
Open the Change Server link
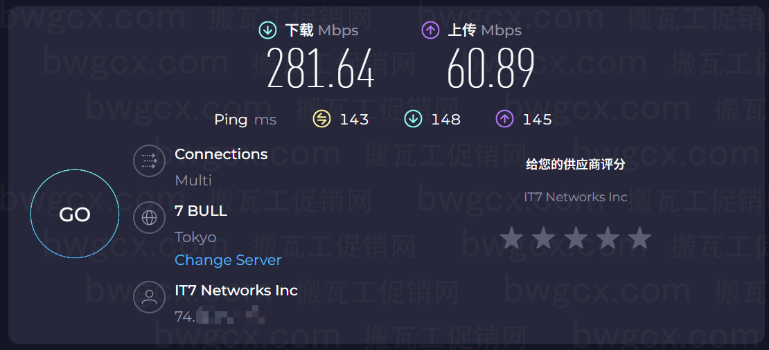228,260
